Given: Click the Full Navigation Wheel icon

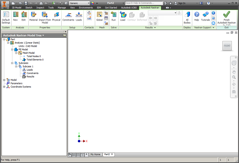Looking at the screenshot, I should [x=234, y=63].
